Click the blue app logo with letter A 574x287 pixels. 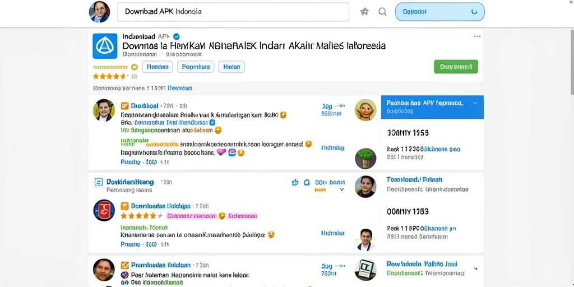pos(105,46)
